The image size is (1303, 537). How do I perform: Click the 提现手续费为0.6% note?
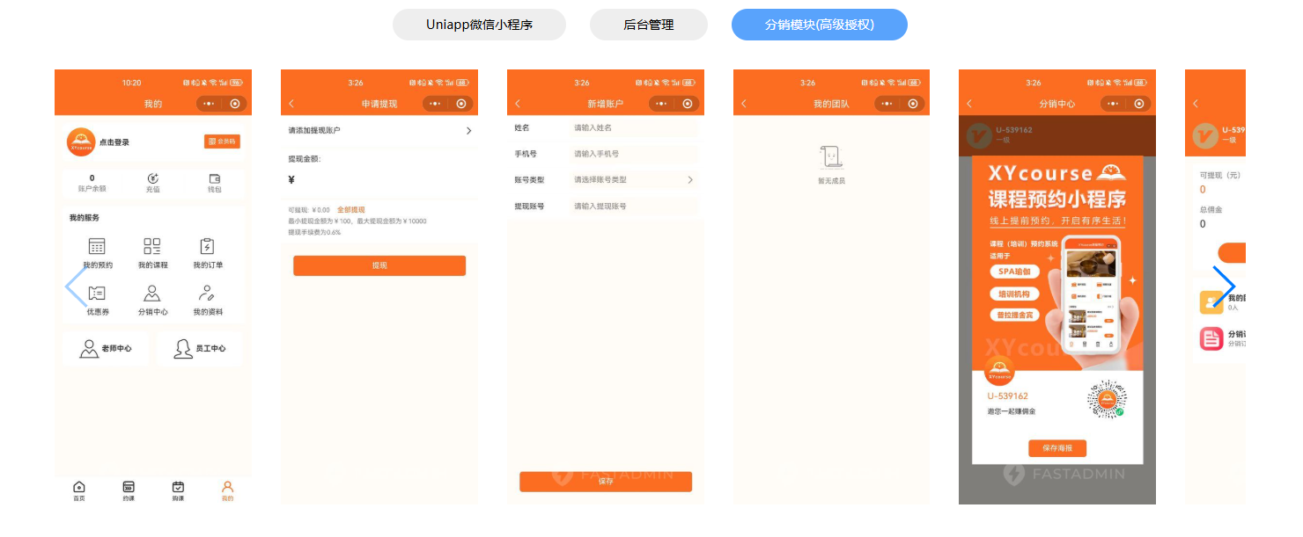point(314,232)
